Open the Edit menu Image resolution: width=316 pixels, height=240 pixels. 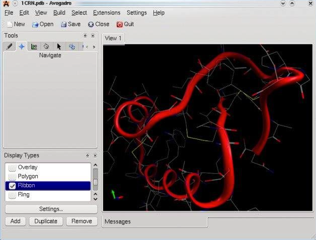[24, 13]
